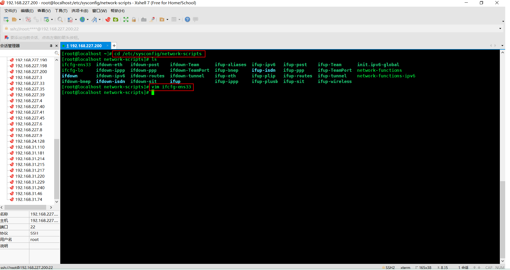Image resolution: width=510 pixels, height=270 pixels.
Task: Create a new session with toolbar icon
Action: click(6, 19)
